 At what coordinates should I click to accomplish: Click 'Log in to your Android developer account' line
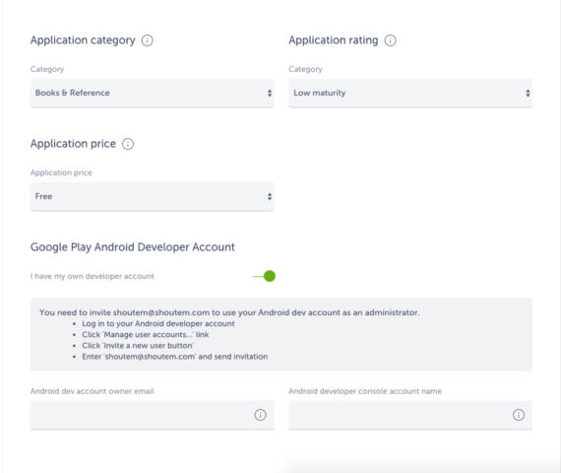158,323
